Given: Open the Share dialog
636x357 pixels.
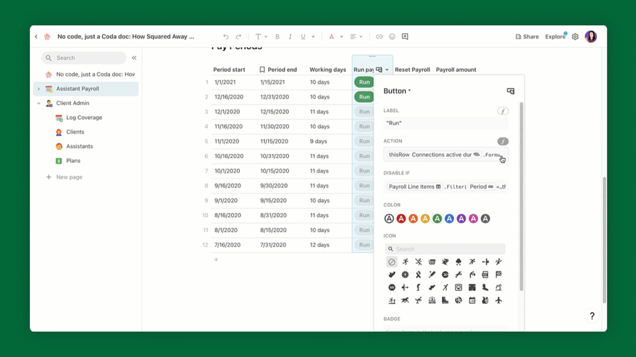Looking at the screenshot, I should [527, 36].
